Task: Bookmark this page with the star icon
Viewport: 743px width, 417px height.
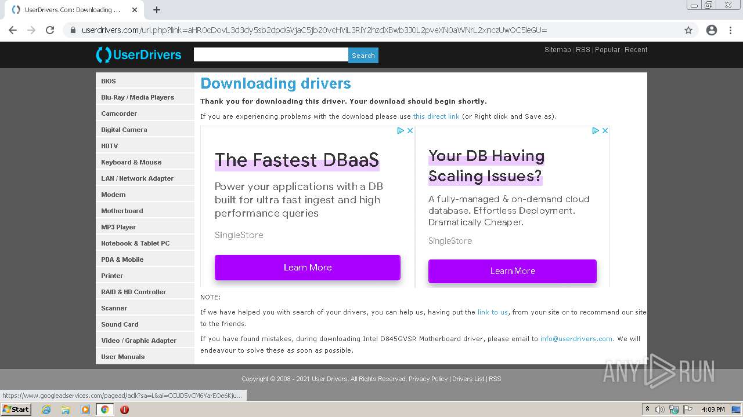Action: point(688,30)
